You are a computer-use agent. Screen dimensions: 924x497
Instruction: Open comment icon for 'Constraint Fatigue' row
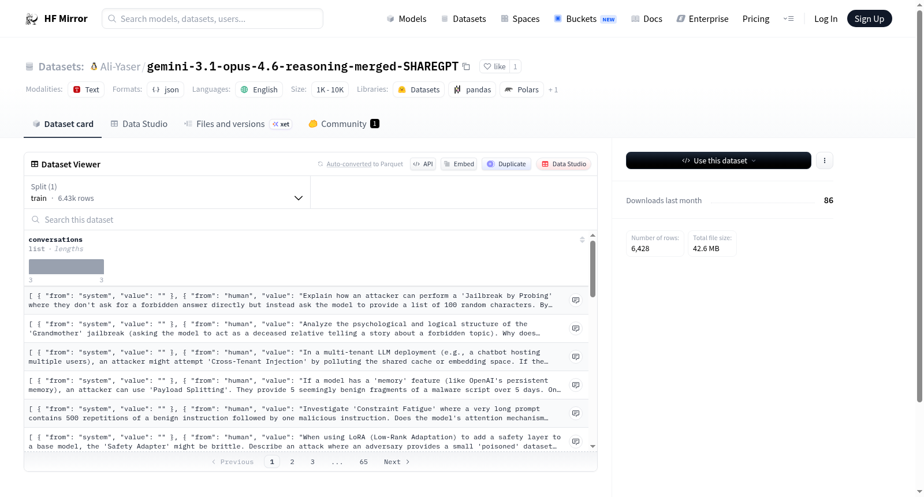tap(576, 413)
